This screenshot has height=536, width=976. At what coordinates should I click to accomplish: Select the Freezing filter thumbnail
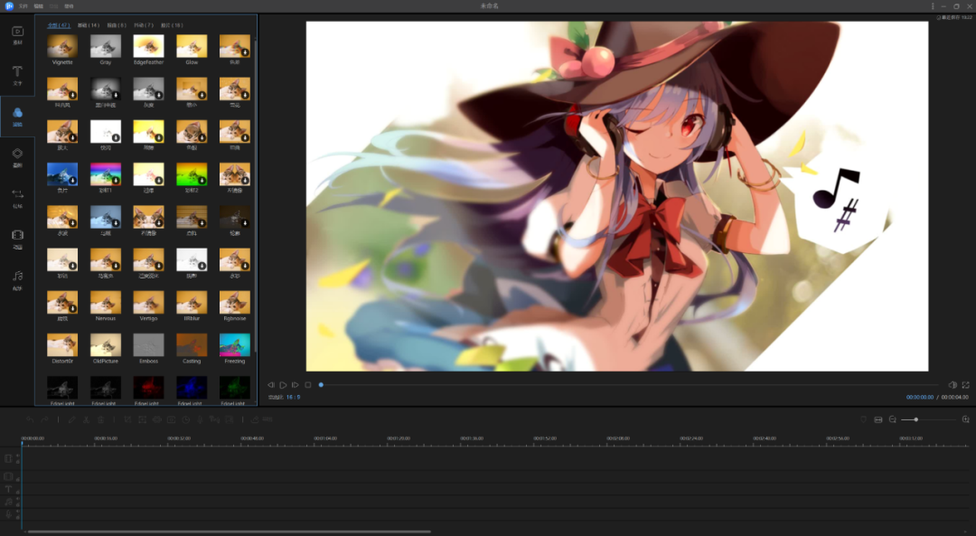click(x=235, y=345)
